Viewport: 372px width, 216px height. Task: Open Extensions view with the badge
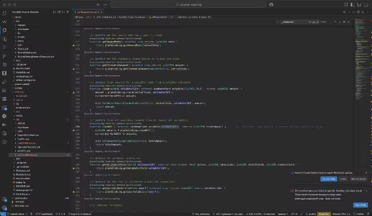tap(4, 108)
